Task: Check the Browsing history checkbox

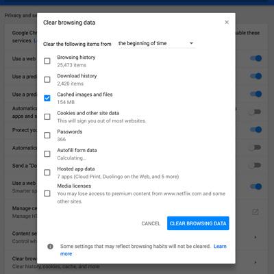Action: (x=47, y=61)
